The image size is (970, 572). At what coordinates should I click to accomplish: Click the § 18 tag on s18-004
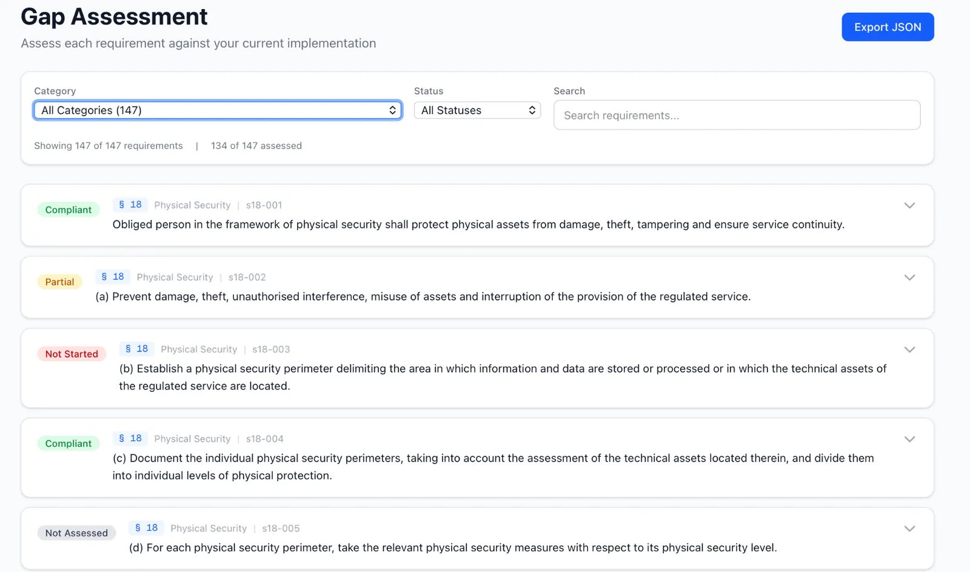click(x=130, y=439)
